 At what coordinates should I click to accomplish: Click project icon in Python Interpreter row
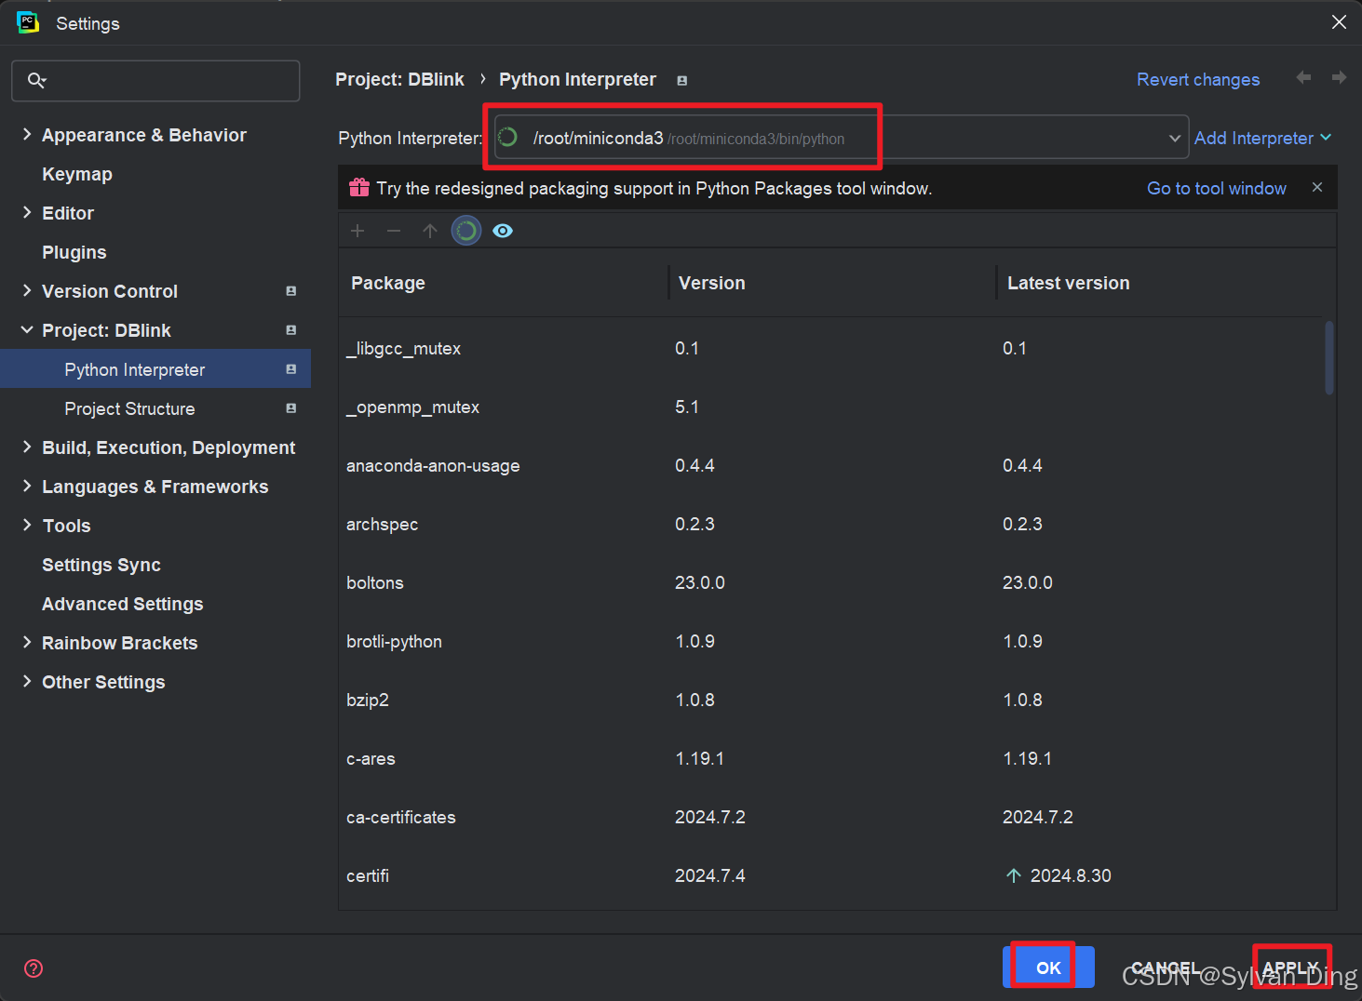point(291,369)
